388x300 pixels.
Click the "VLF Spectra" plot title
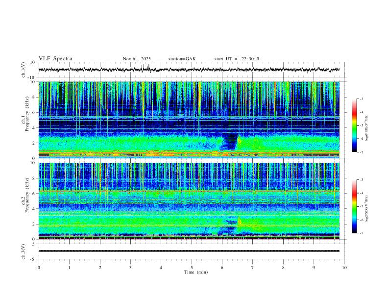55,59
